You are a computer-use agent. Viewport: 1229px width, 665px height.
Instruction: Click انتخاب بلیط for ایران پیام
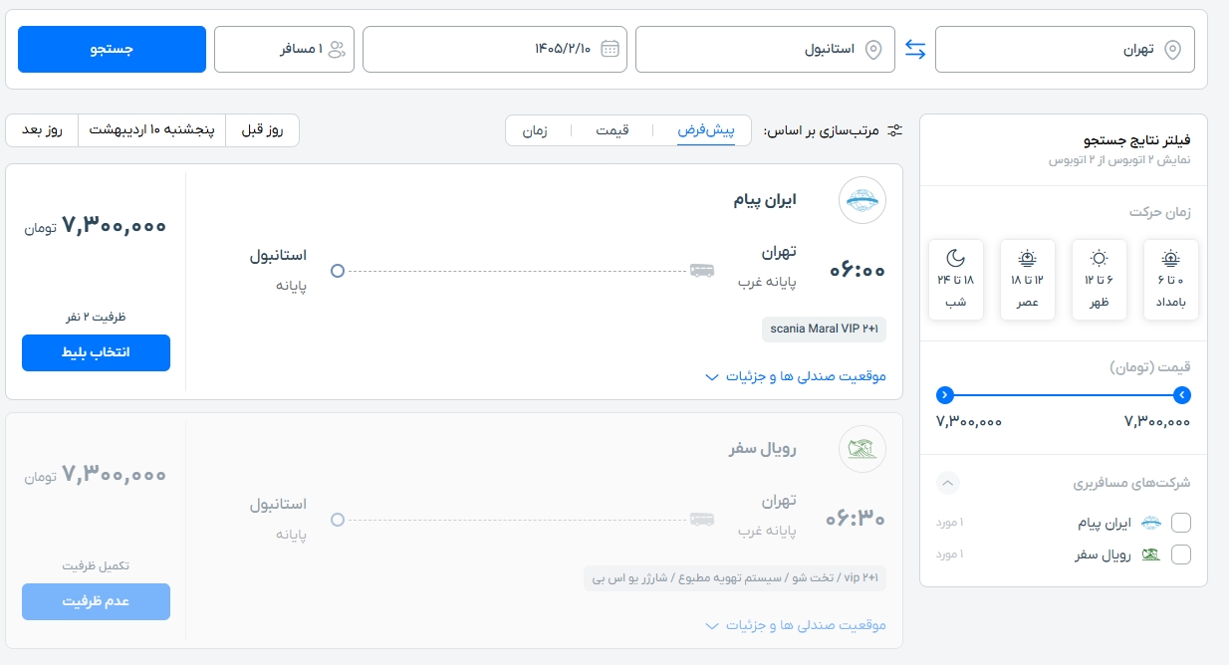[x=96, y=352]
